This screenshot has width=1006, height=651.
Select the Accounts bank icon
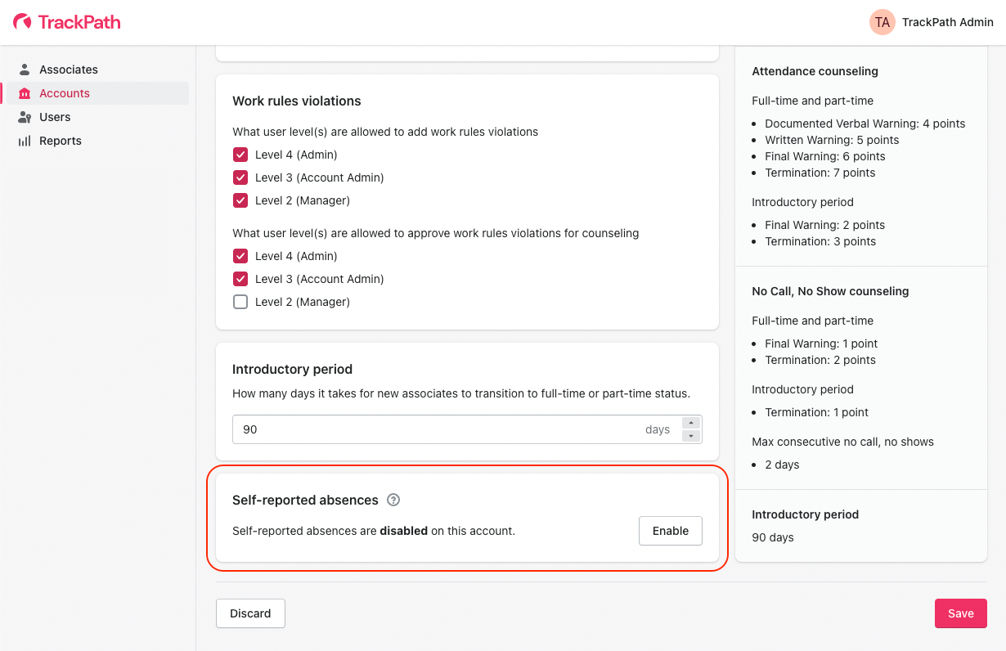click(x=25, y=92)
